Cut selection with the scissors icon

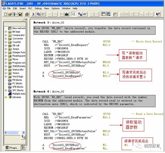pyautogui.click(x=33, y=14)
